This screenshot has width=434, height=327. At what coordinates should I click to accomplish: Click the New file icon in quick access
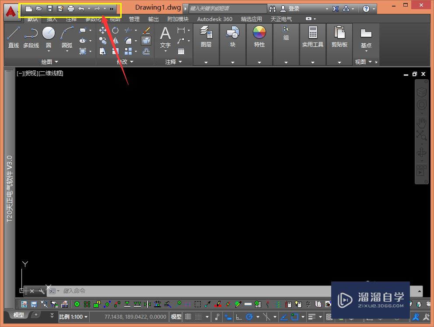29,9
